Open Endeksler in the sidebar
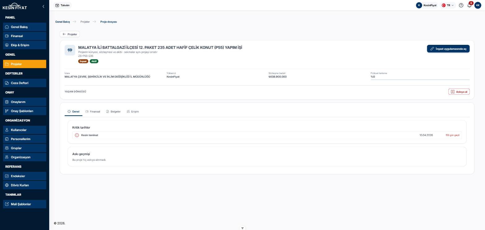Screen dimensions: 485x230 (25, 176)
